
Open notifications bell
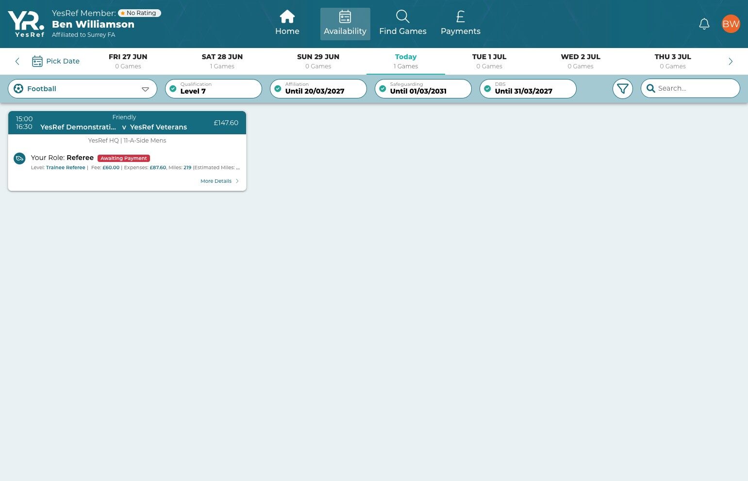tap(704, 24)
